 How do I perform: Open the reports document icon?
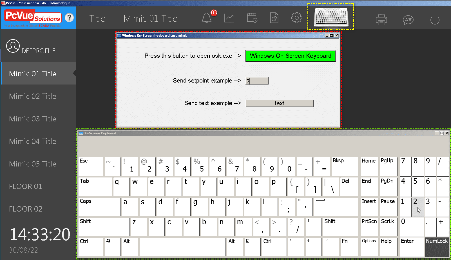click(x=274, y=18)
